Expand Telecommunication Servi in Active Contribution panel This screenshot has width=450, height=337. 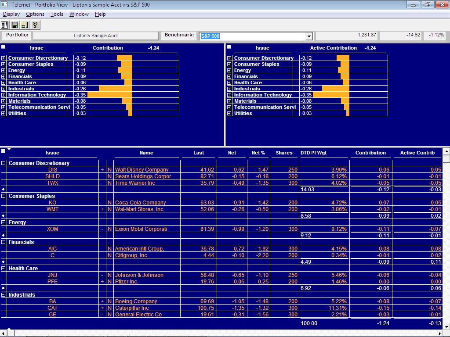pyautogui.click(x=229, y=107)
